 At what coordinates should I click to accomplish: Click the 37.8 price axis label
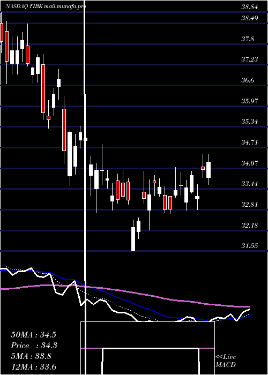[x=248, y=39]
